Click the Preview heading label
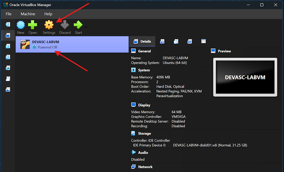Image resolution: width=284 pixels, height=172 pixels. click(224, 51)
